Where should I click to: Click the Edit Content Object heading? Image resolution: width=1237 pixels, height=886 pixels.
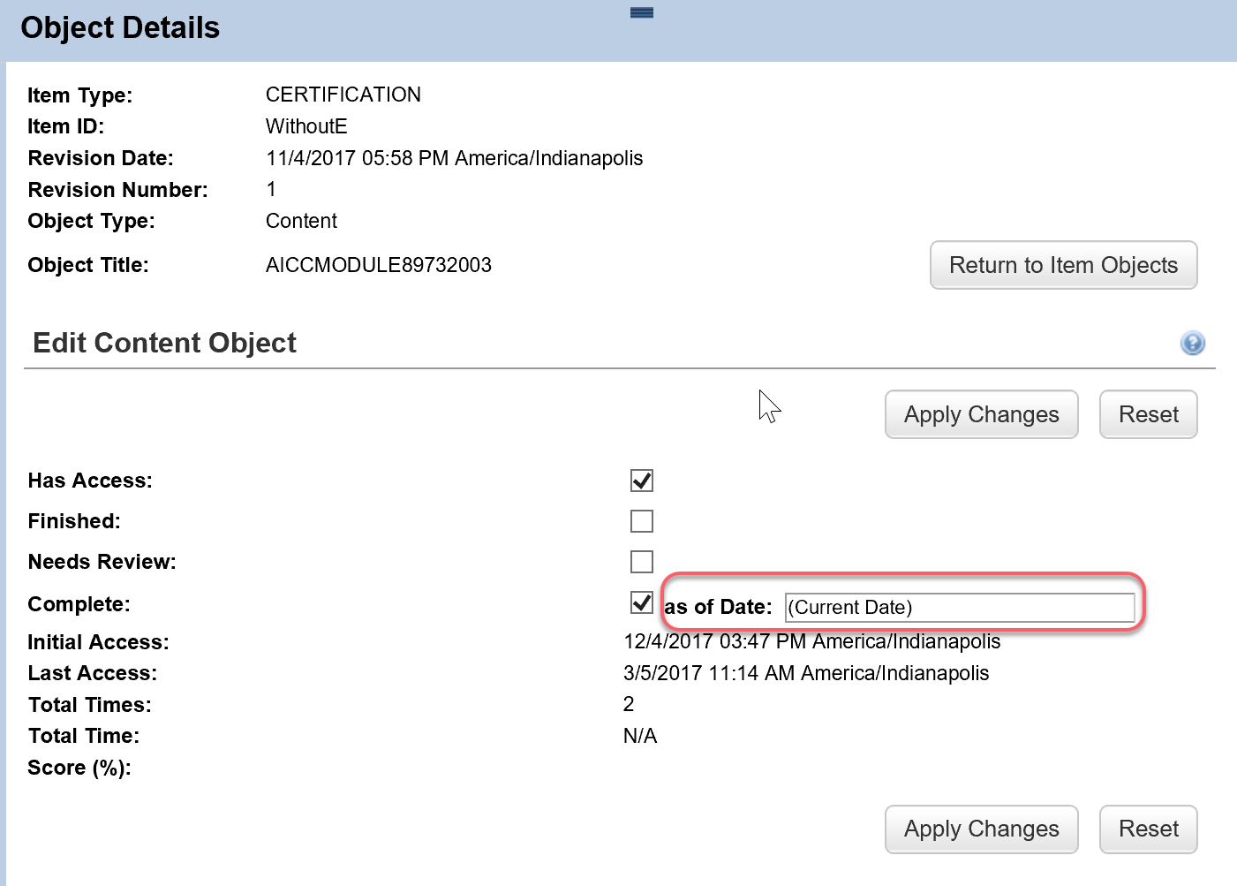(164, 343)
